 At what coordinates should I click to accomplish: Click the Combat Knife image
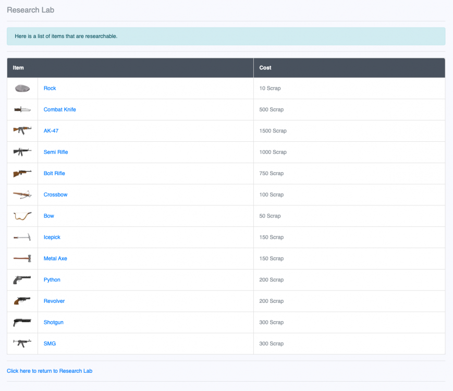click(x=22, y=109)
